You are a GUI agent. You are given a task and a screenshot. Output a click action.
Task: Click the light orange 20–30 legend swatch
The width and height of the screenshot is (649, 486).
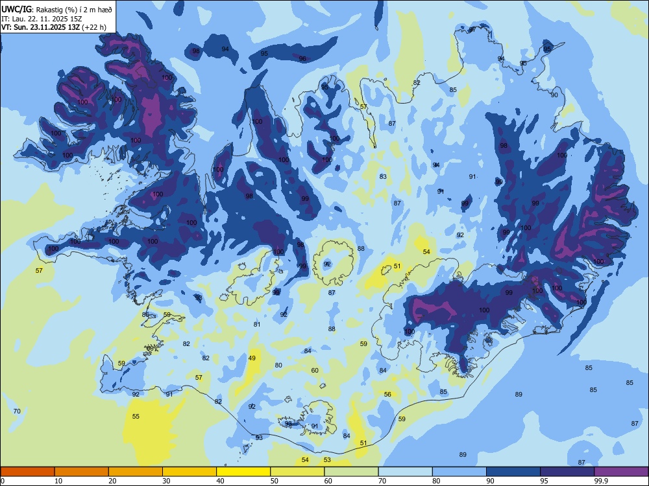point(136,472)
